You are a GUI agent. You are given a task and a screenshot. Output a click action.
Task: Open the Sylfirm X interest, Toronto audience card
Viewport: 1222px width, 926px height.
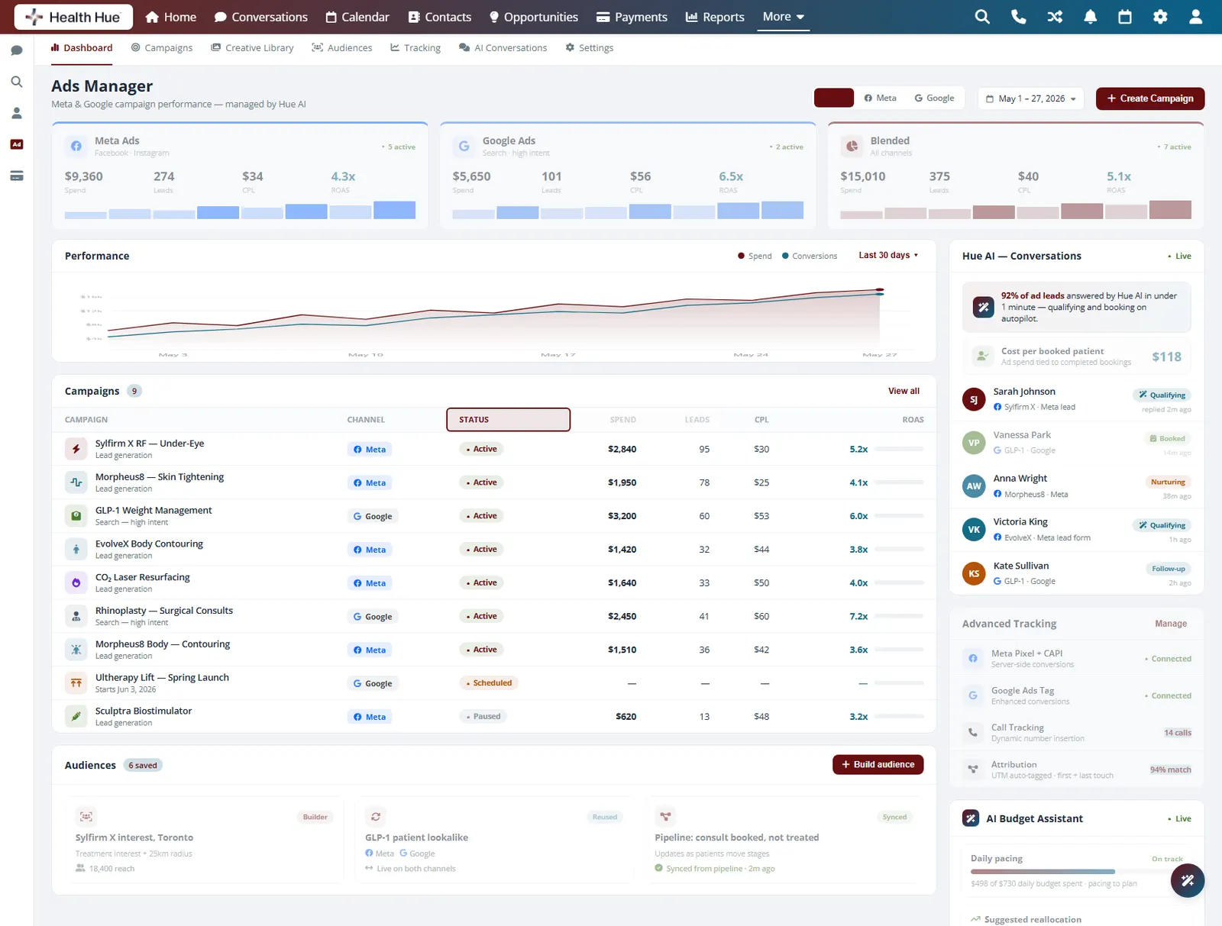point(205,841)
